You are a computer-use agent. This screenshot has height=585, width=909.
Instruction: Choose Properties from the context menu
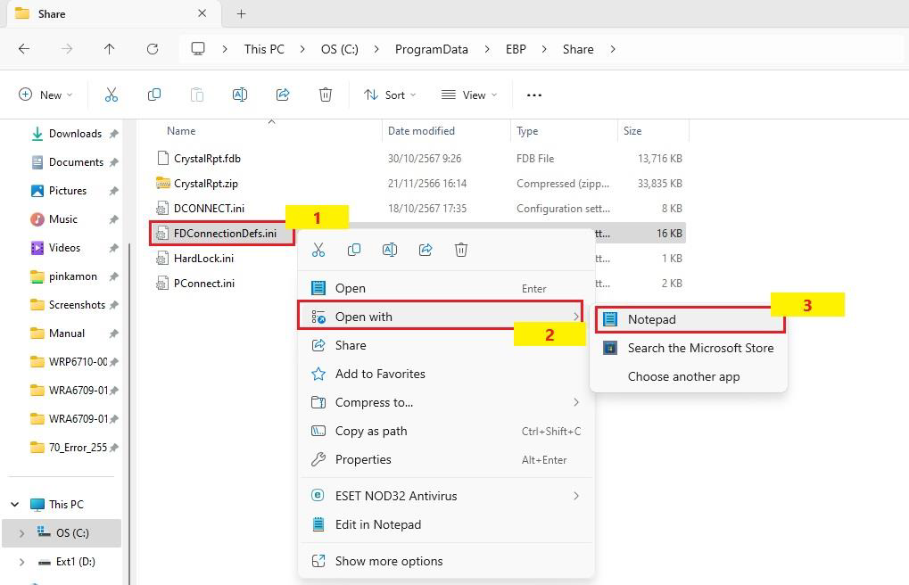[363, 459]
